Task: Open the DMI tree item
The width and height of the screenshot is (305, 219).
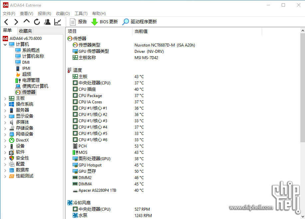Action: [x=22, y=62]
